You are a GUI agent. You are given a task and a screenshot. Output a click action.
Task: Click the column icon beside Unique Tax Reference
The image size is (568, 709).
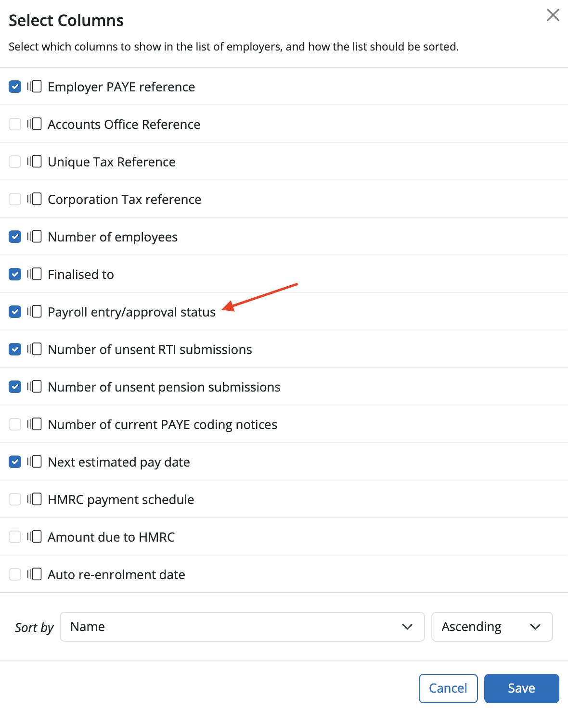point(34,162)
